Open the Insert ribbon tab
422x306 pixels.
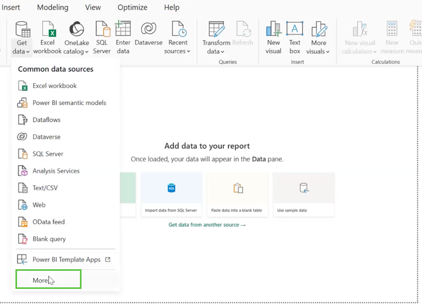pyautogui.click(x=11, y=7)
